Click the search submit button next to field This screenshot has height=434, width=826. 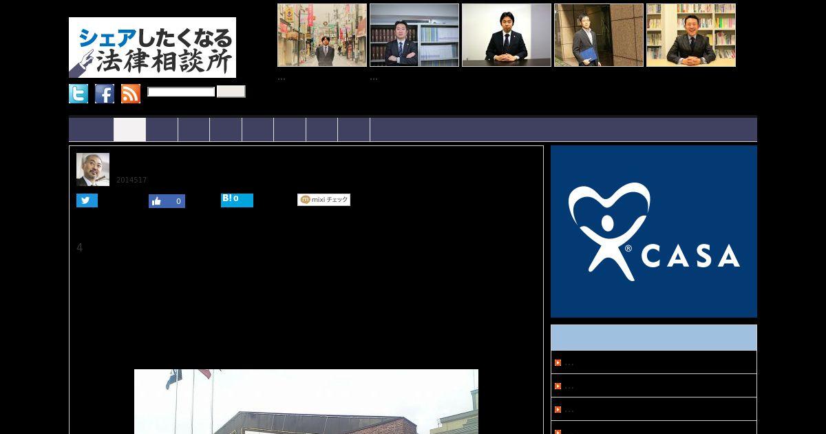point(231,92)
